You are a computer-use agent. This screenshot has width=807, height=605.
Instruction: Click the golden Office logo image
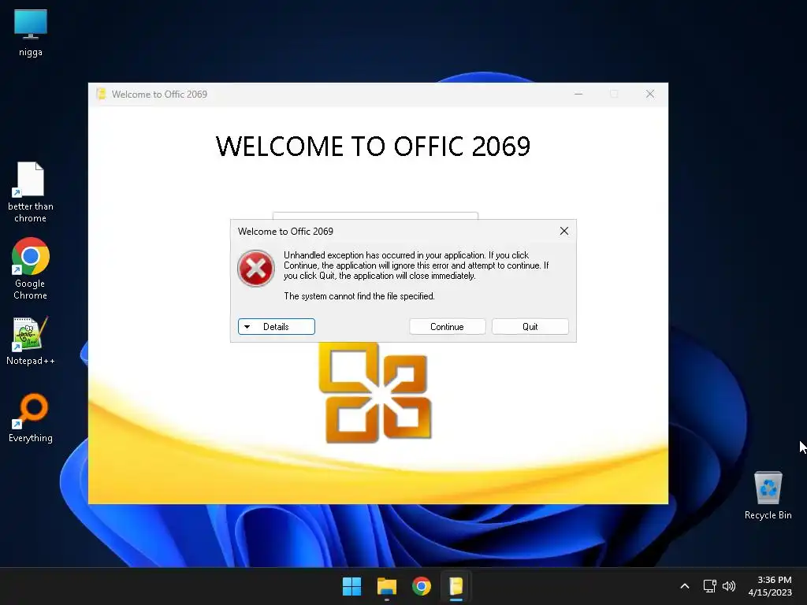(x=375, y=392)
